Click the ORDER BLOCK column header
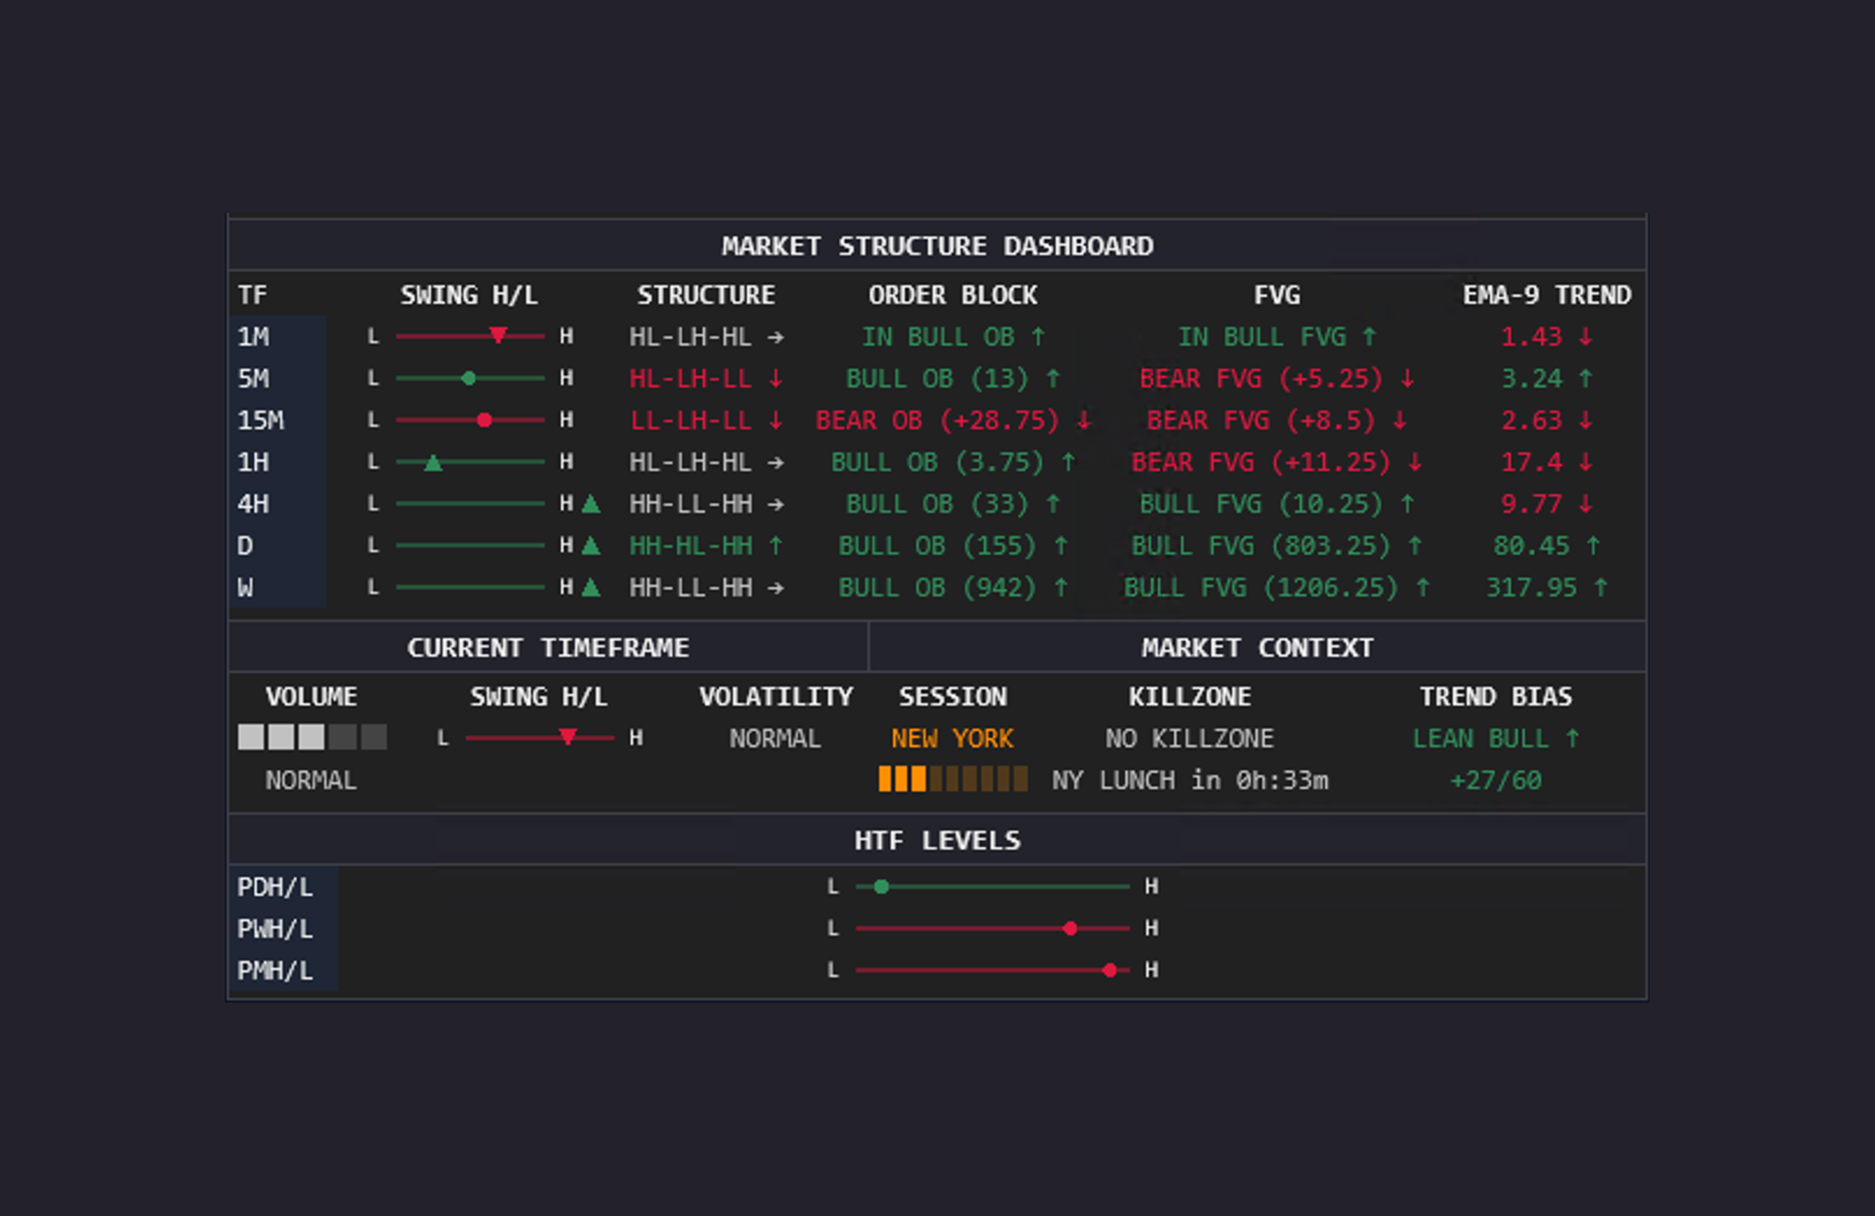Image resolution: width=1875 pixels, height=1216 pixels. (953, 295)
